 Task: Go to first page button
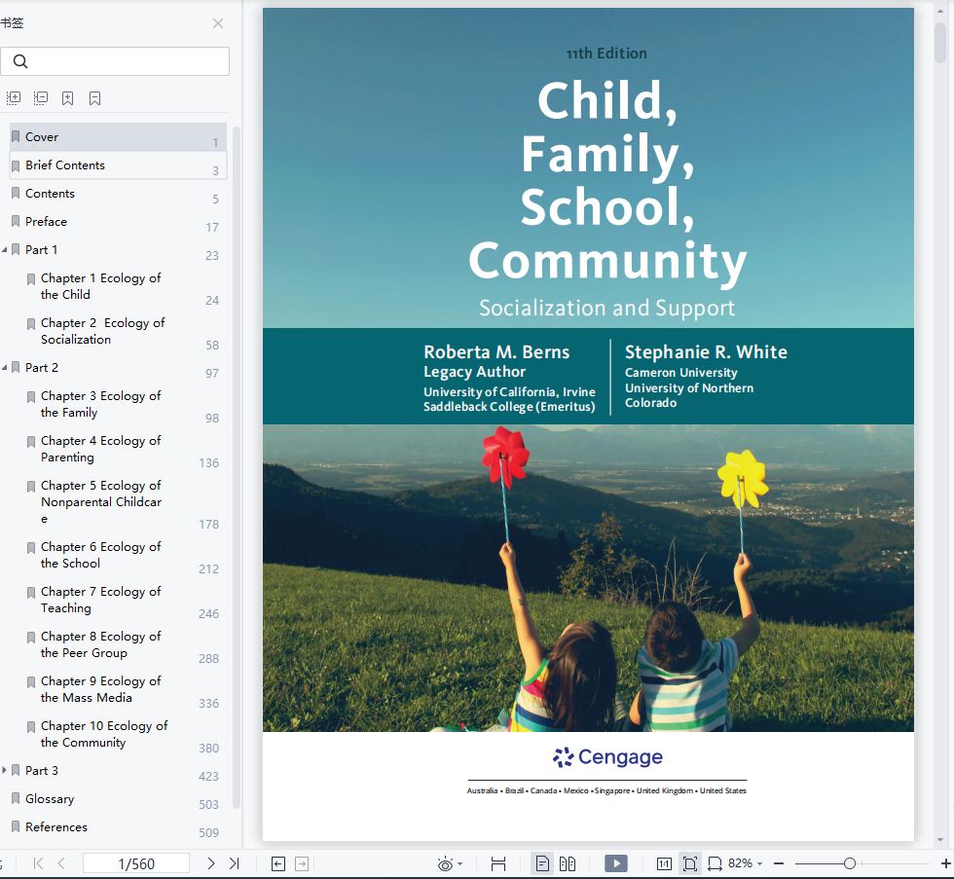[38, 863]
